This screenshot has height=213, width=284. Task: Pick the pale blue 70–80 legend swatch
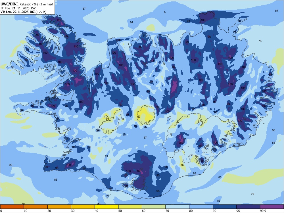point(177,207)
